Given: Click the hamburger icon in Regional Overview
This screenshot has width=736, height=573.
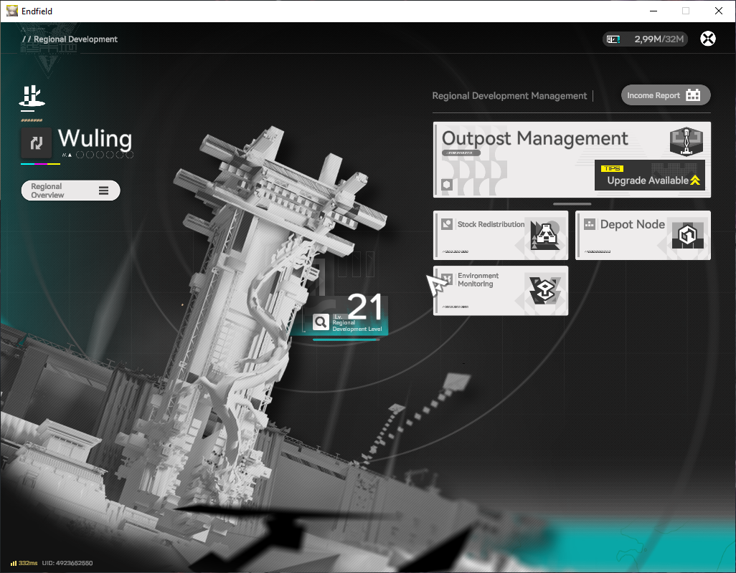Looking at the screenshot, I should coord(104,191).
